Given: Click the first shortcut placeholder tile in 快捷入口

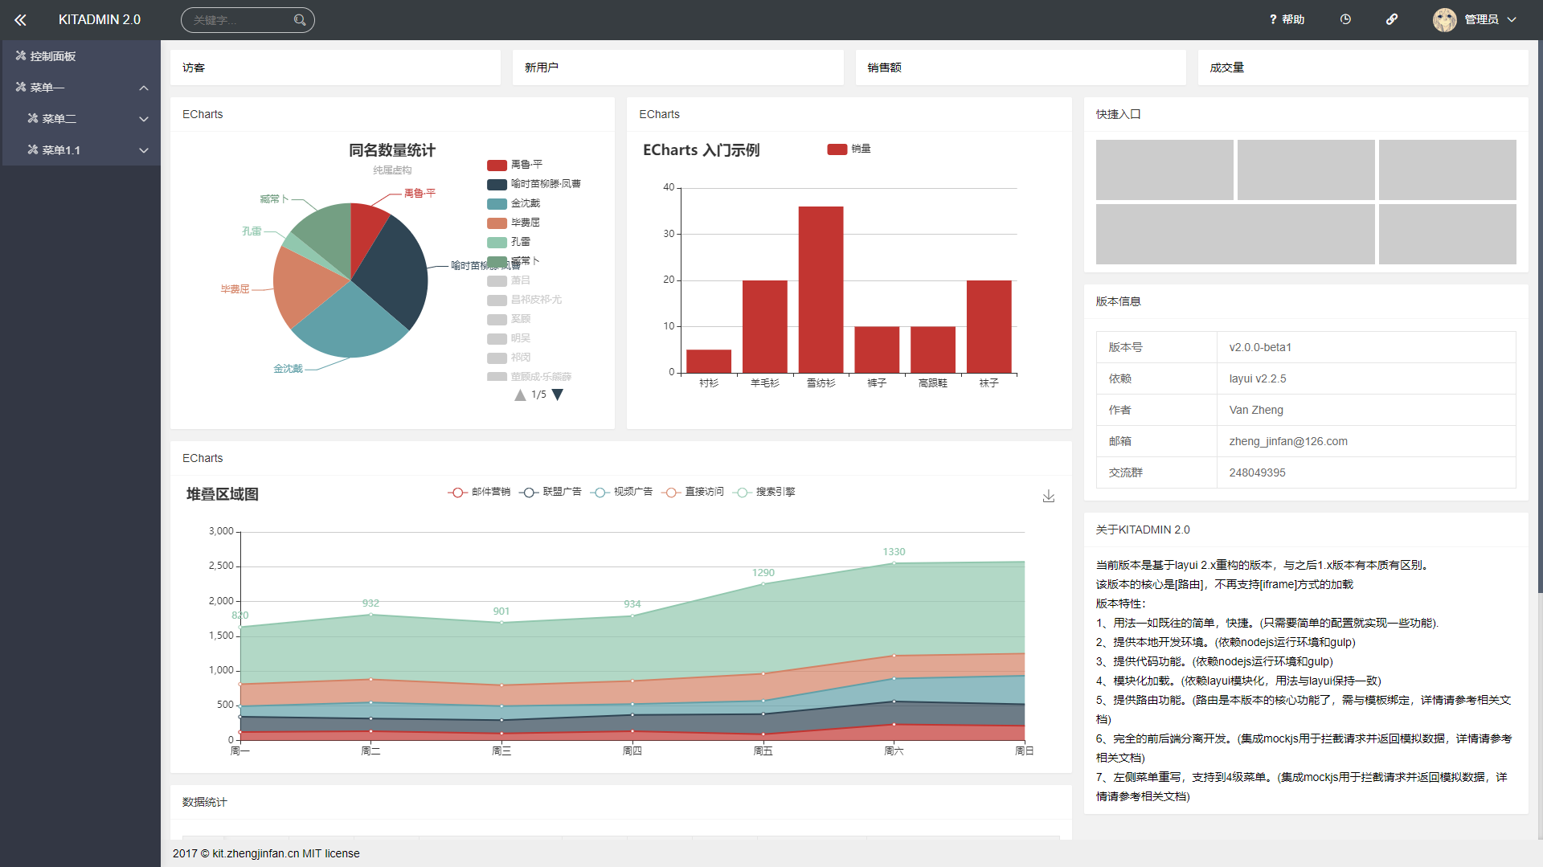Looking at the screenshot, I should pos(1164,170).
